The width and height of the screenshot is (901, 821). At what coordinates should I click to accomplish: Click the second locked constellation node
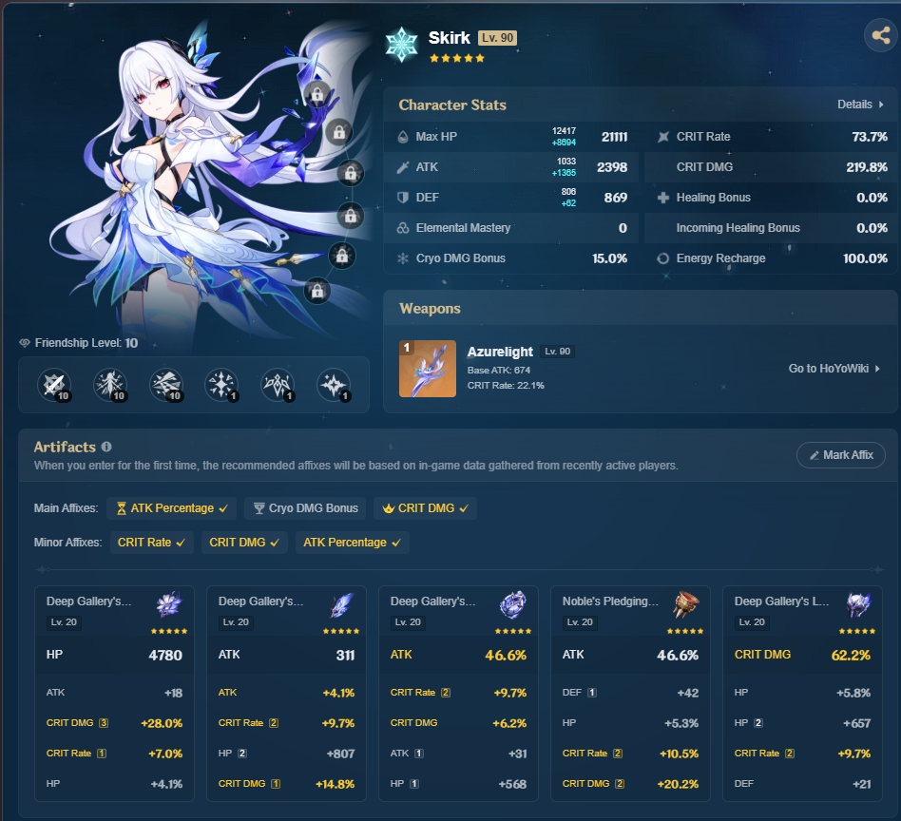coord(339,132)
